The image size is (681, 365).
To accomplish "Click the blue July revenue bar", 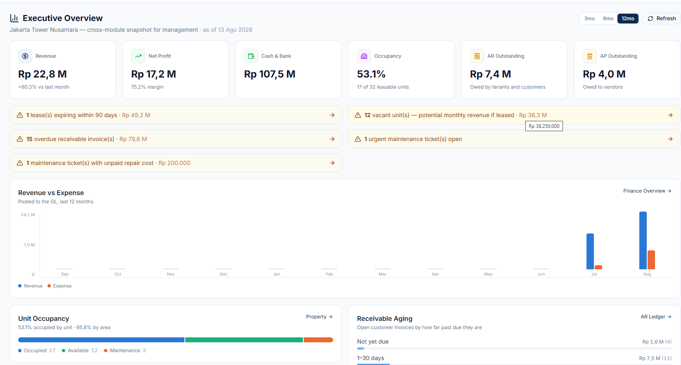I will (590, 251).
